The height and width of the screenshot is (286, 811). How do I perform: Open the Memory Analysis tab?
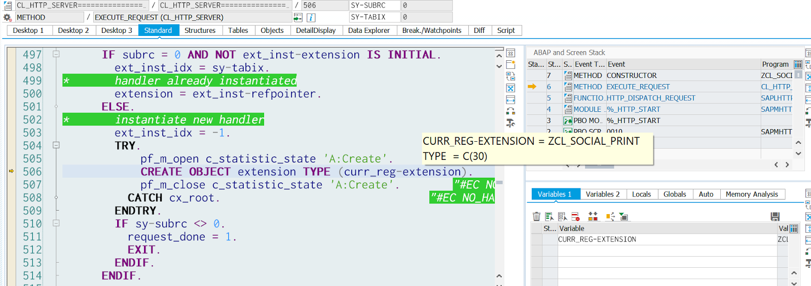click(752, 194)
